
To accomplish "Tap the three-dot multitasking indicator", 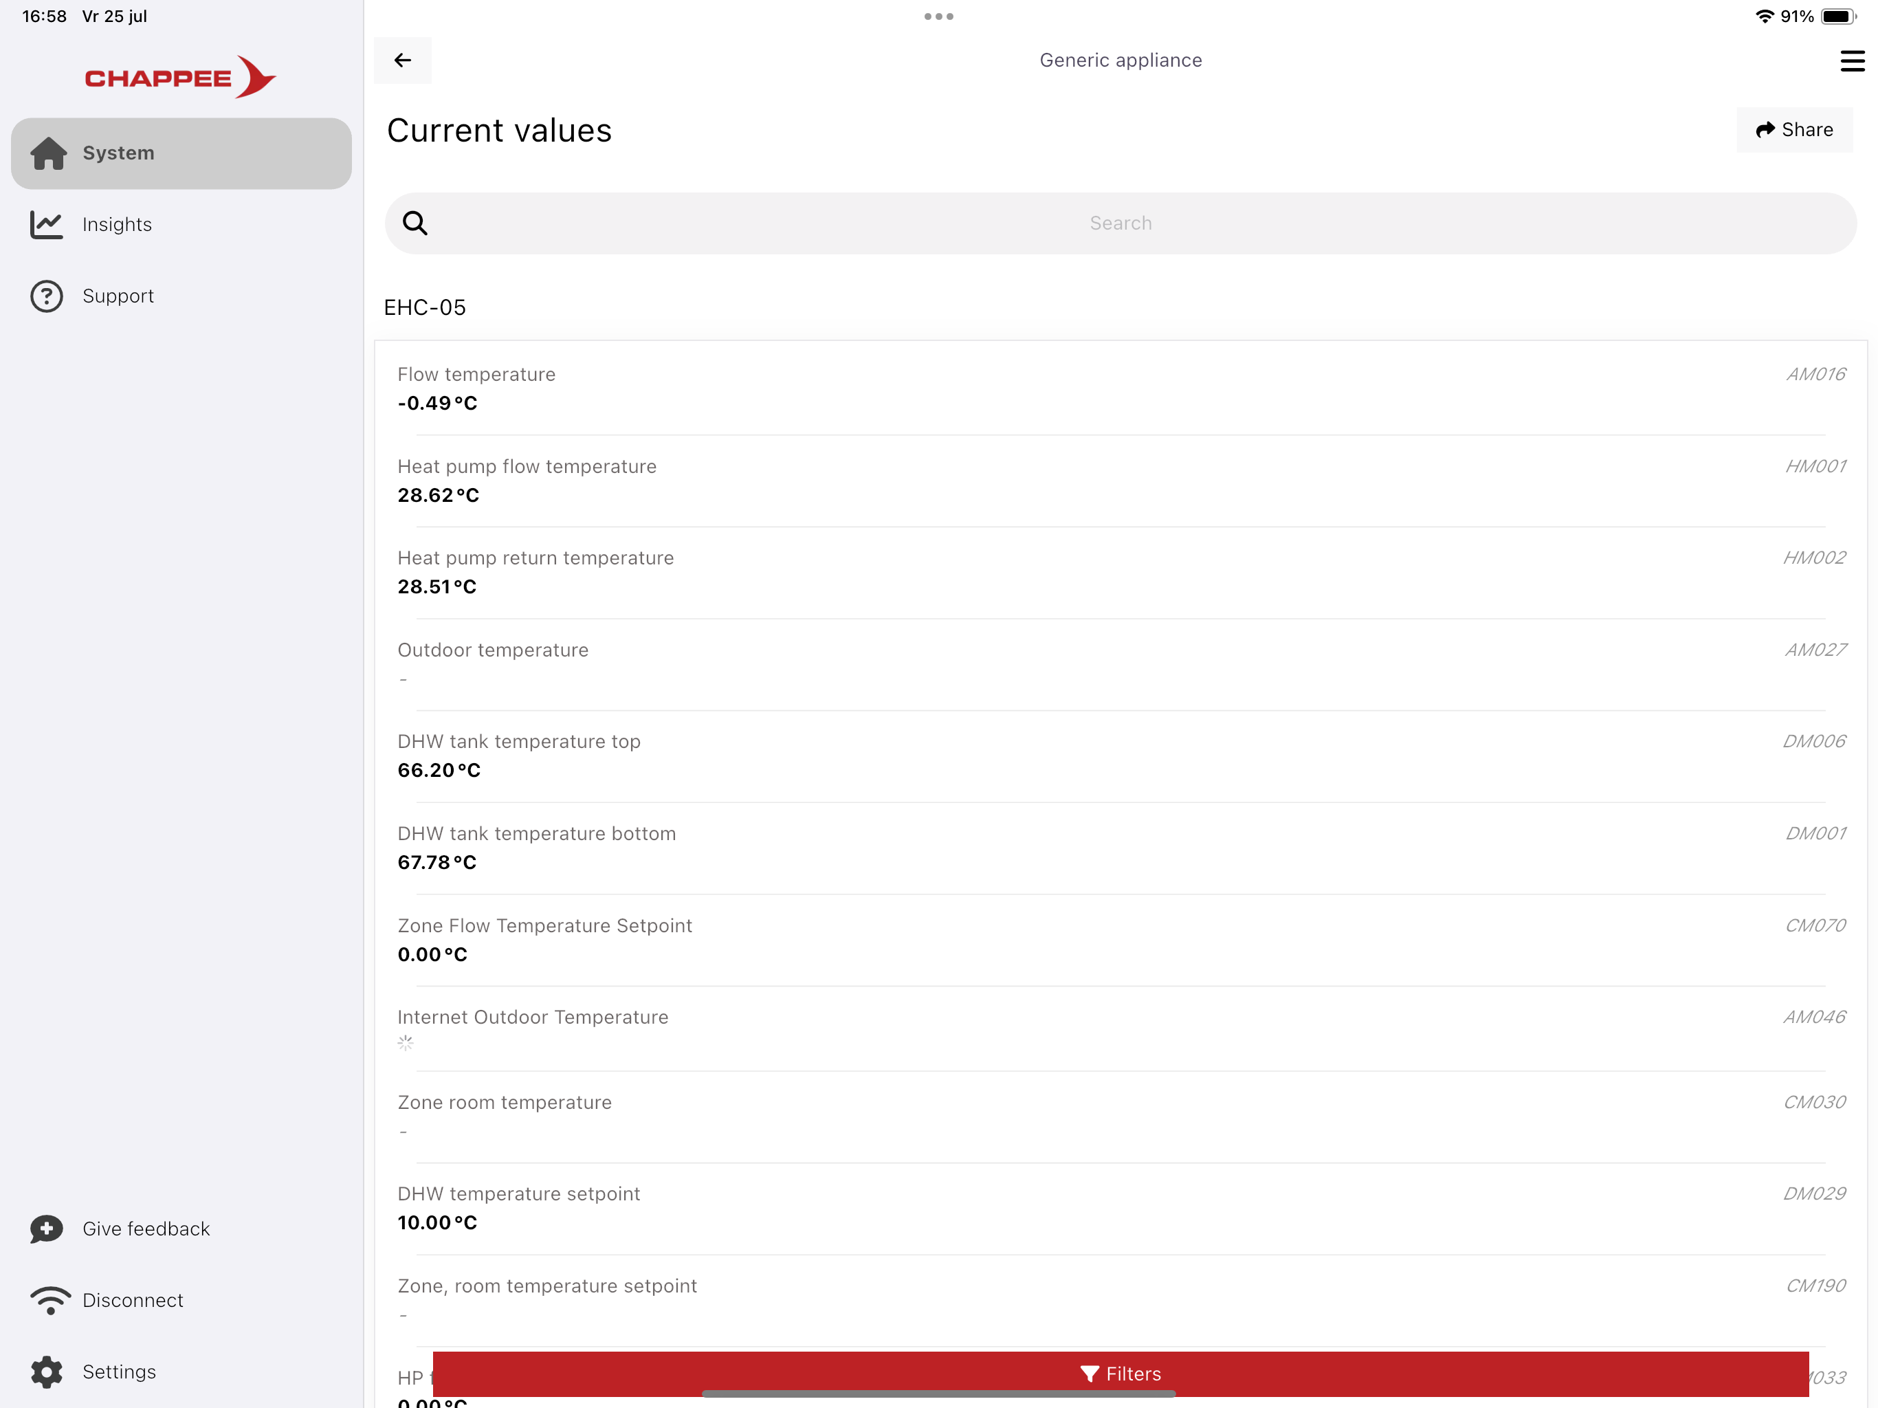I will point(939,16).
